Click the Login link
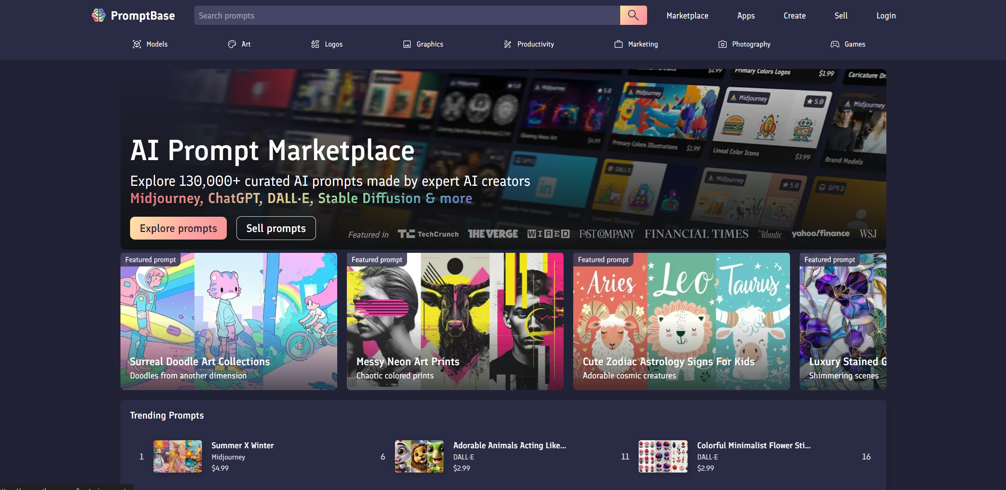 pyautogui.click(x=886, y=16)
